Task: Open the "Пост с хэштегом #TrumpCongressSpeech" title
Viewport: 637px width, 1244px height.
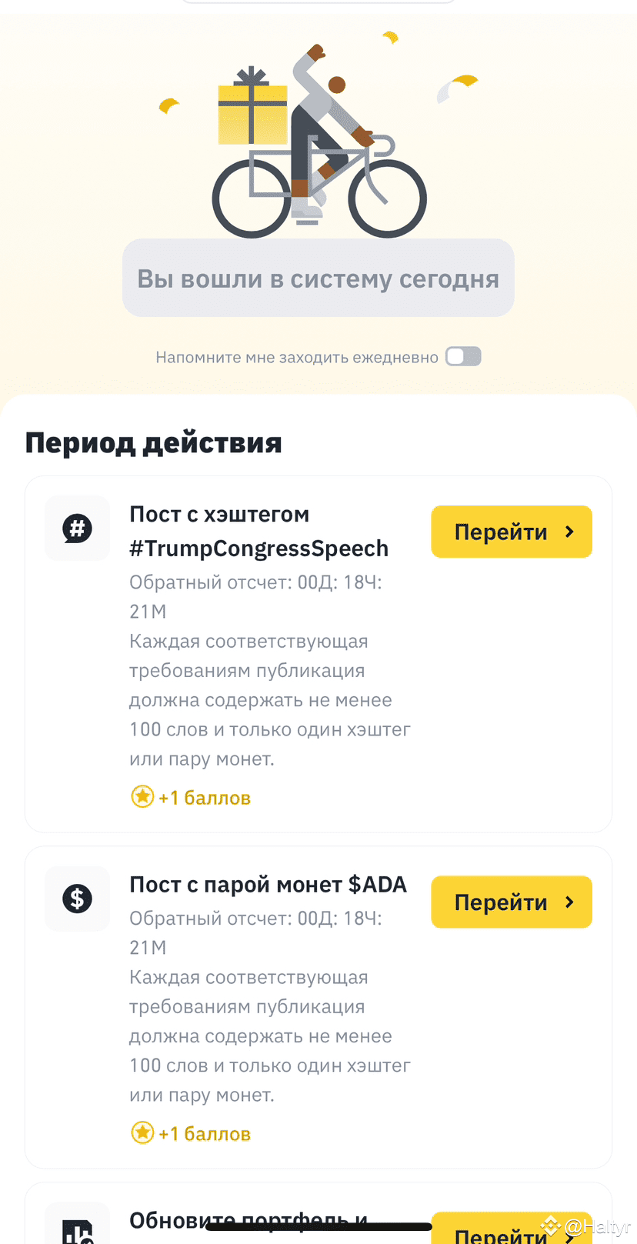Action: tap(258, 532)
